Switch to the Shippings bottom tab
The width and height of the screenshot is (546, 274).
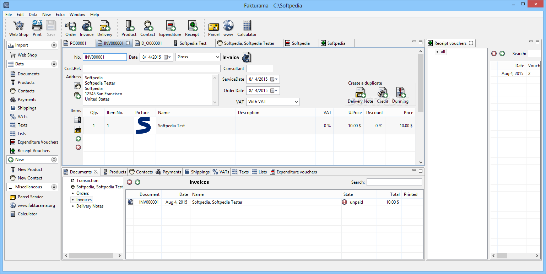pyautogui.click(x=197, y=172)
